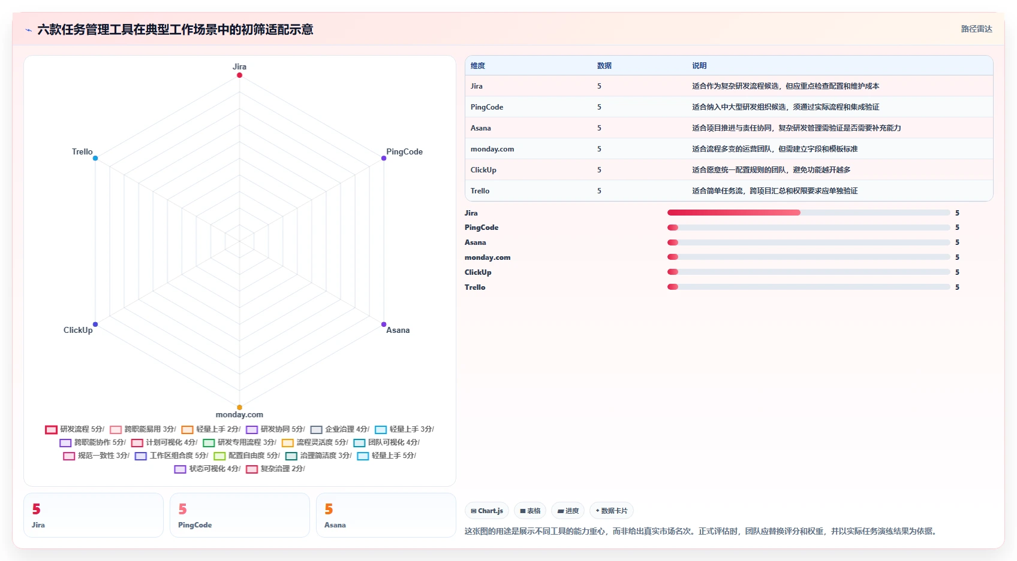Screen dimensions: 1017x561
Task: Toggle the 跨职能易用 3分 legend item
Action: click(143, 429)
